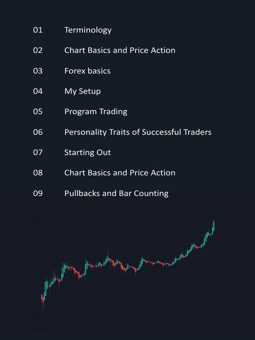Select chapter number 04
255x340 pixels.
(x=38, y=91)
